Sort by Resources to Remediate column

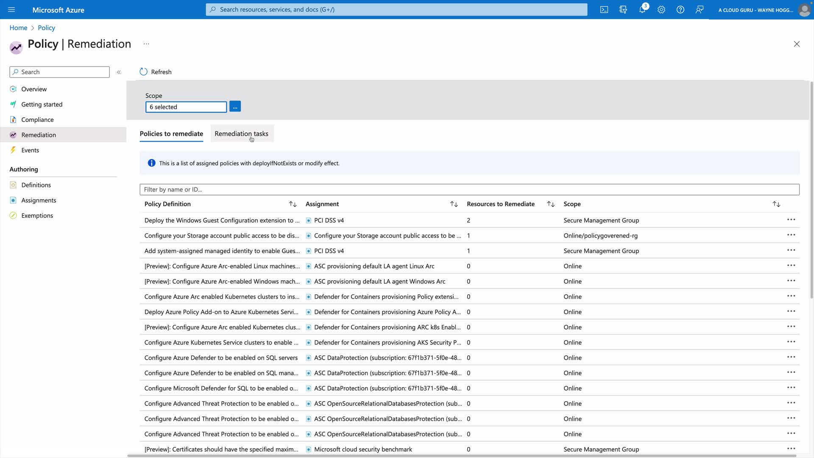coord(550,204)
